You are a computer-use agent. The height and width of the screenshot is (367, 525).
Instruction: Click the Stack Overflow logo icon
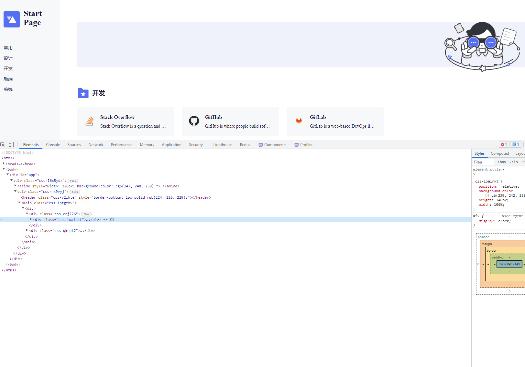click(90, 121)
